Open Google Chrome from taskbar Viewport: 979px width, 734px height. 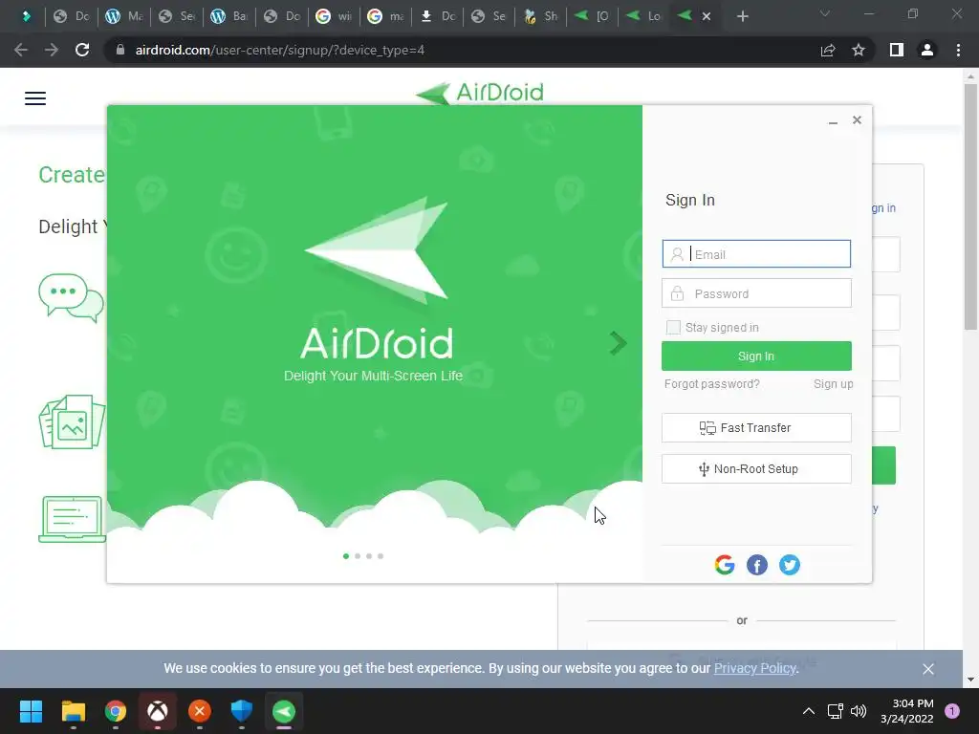[116, 711]
